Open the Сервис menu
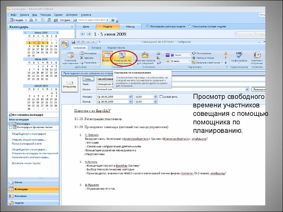The width and height of the screenshot is (283, 212). click(x=58, y=15)
